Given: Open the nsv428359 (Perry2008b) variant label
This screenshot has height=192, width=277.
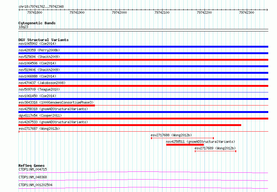Looking at the screenshot, I should tap(39, 50).
